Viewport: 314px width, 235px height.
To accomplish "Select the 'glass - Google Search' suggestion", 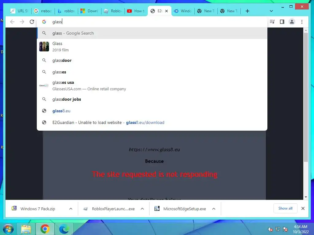I will click(152, 33).
